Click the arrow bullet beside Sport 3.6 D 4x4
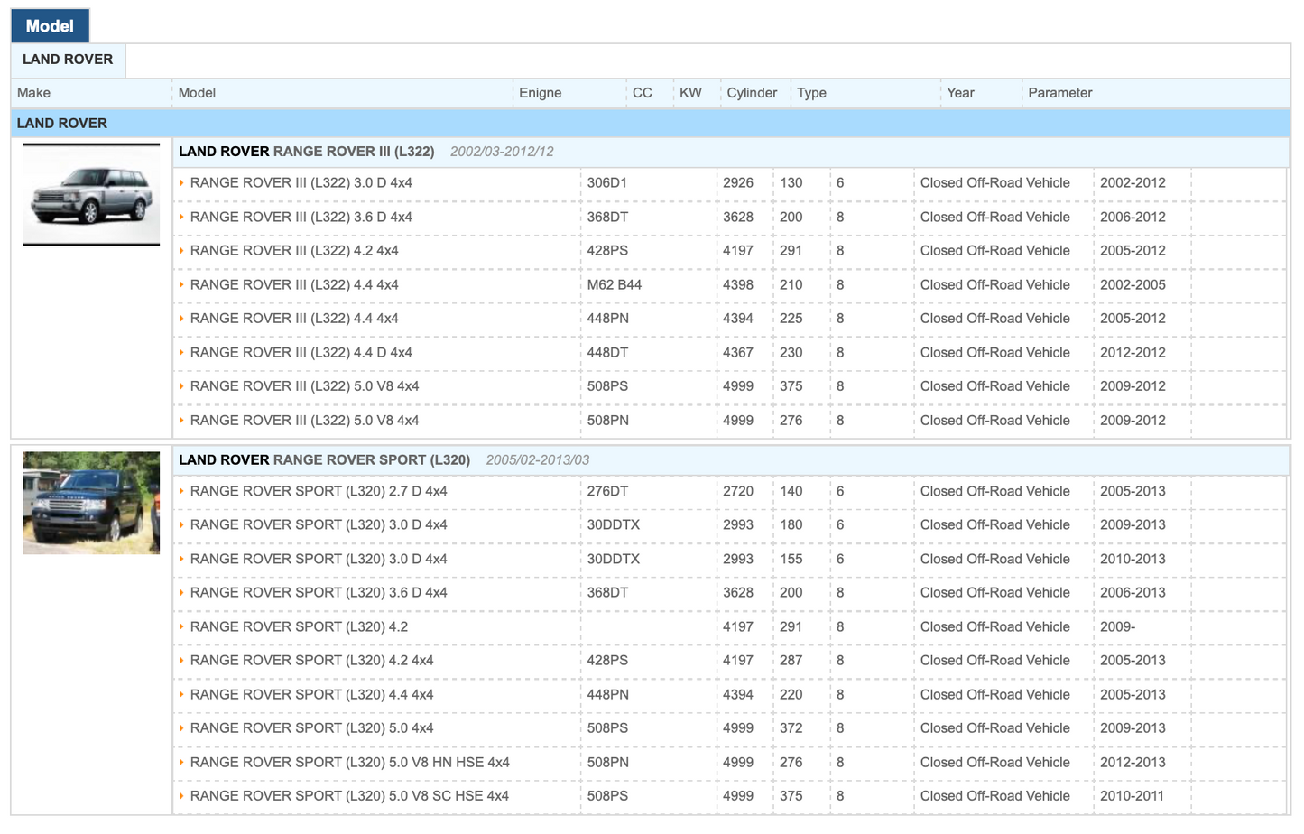This screenshot has height=834, width=1304. 181,593
